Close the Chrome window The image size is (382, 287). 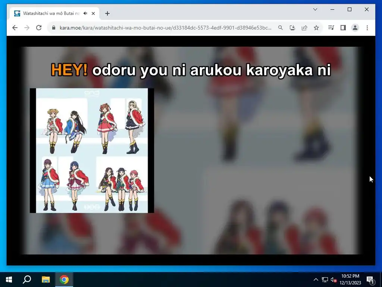pos(366,9)
